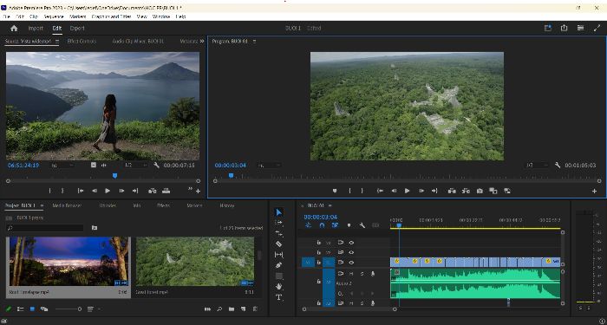Open source monitor playback resolution dropdown
This screenshot has height=325, width=607.
pos(135,165)
